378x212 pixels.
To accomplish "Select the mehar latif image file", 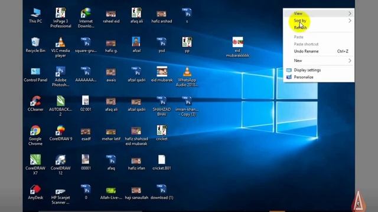I will pyautogui.click(x=111, y=134).
